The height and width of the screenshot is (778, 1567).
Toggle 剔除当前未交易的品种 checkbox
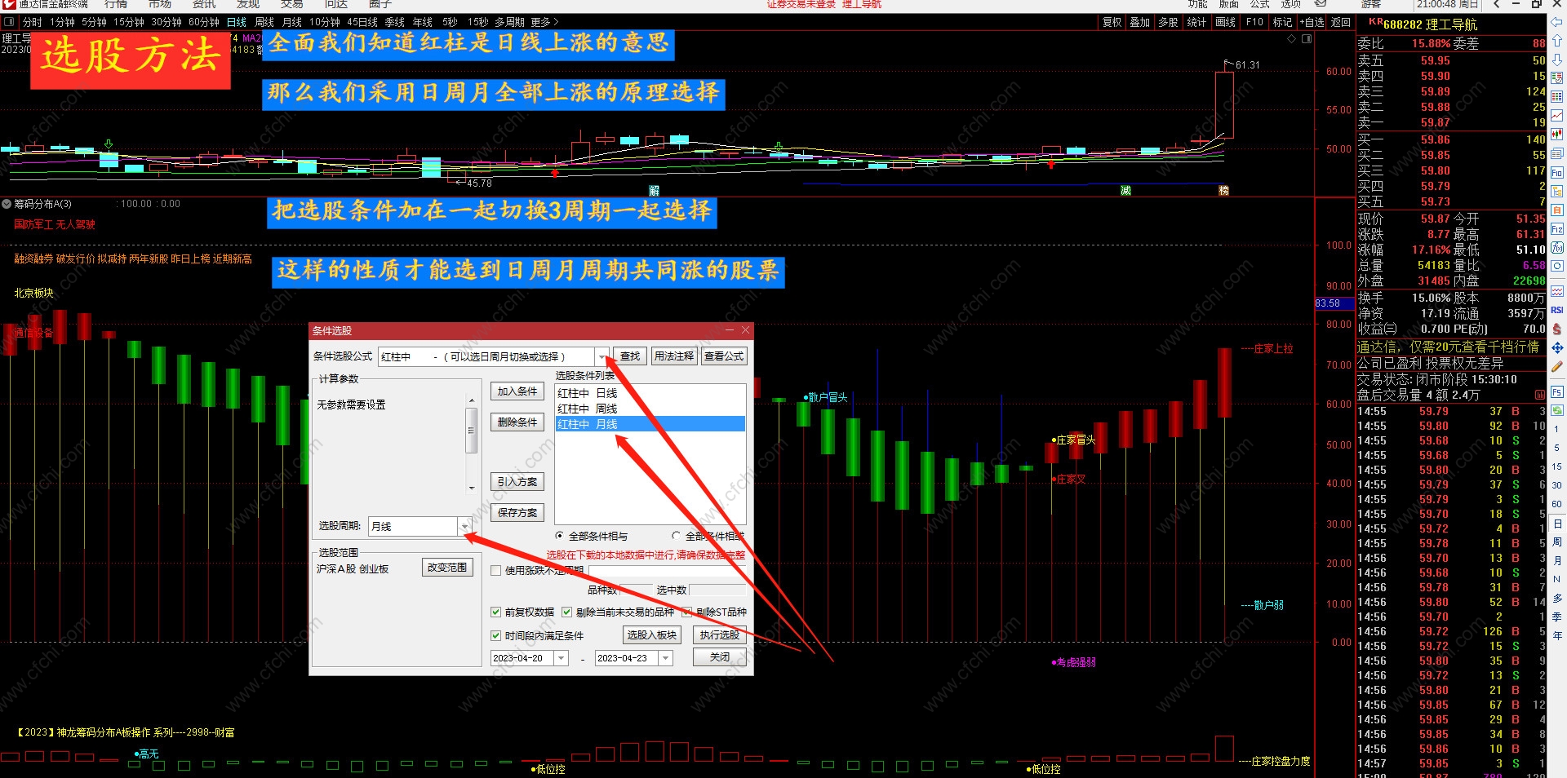pyautogui.click(x=566, y=612)
